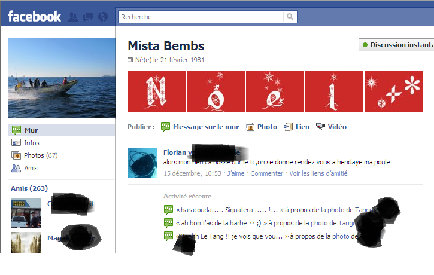This screenshot has width=434, height=275.
Task: Click J'aime on Florian's post
Action: (x=236, y=173)
